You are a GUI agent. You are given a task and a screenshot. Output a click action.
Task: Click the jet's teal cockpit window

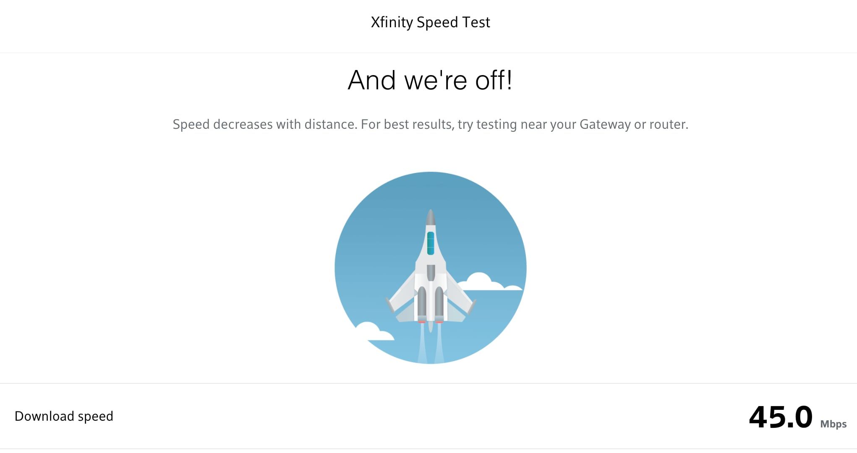[431, 243]
